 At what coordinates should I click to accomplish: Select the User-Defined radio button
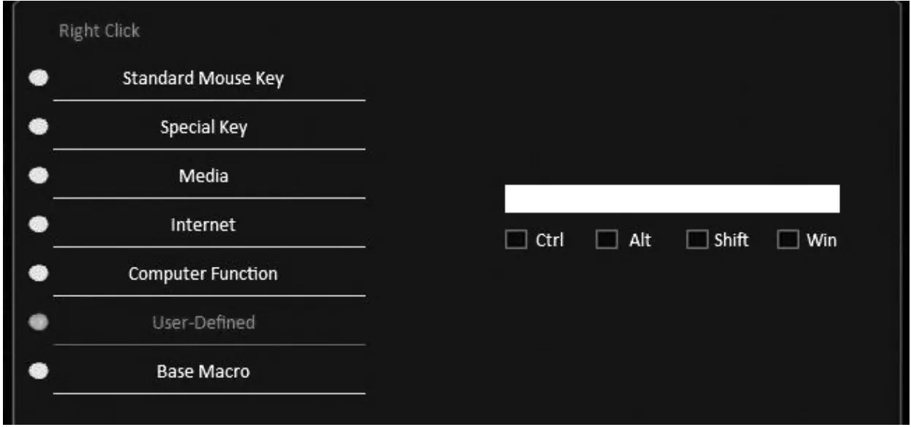coord(39,322)
